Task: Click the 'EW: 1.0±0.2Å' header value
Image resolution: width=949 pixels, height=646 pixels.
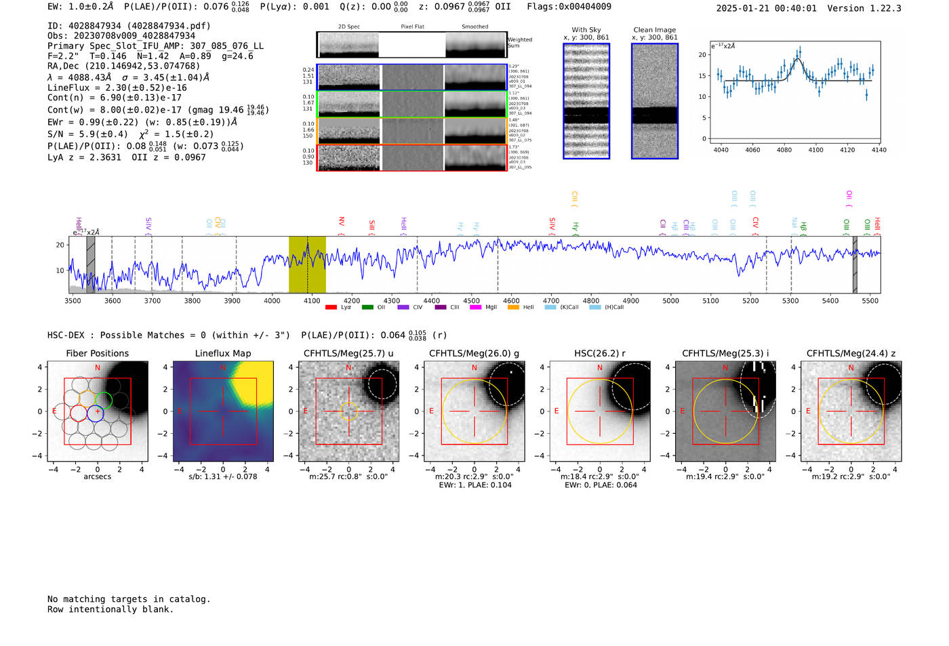Action: point(81,7)
